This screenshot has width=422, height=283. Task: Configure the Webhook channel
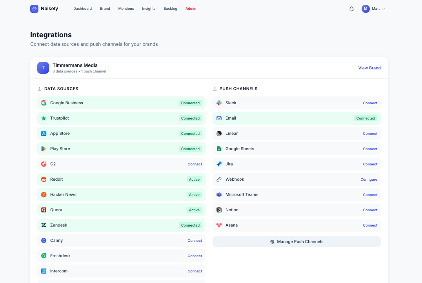[x=369, y=180]
